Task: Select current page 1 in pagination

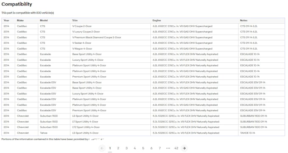Action: pyautogui.click(x=110, y=148)
